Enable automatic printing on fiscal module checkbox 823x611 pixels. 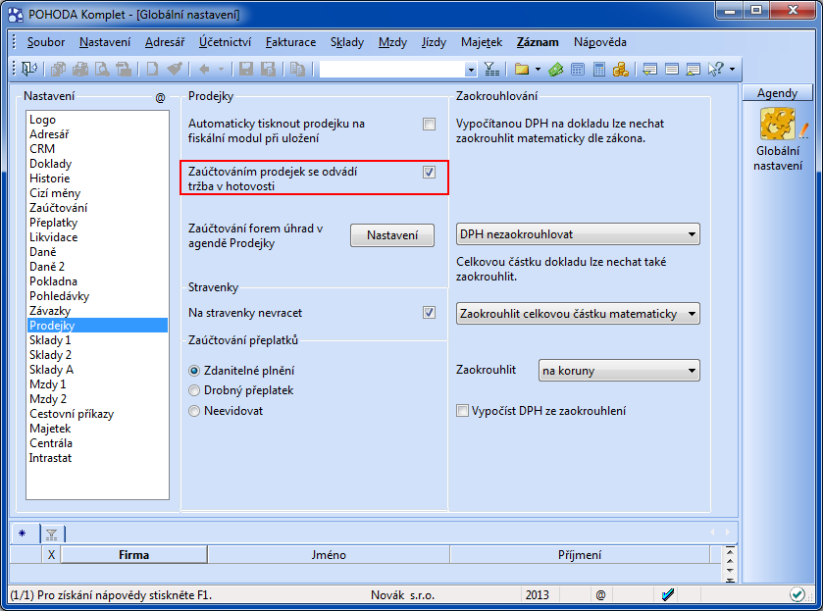pos(429,124)
